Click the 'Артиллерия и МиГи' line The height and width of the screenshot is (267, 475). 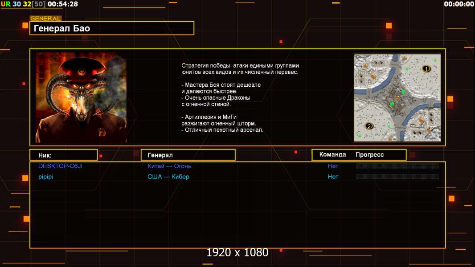click(209, 117)
